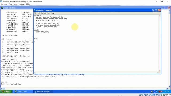Open the VirtualBox Devices menu
Viewport: 171px width, 96px height.
[22, 4]
